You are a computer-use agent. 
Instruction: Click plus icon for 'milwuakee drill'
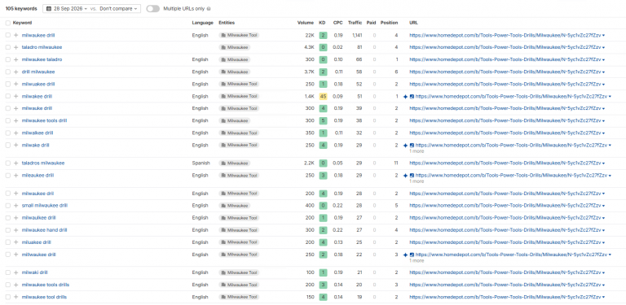(x=16, y=84)
